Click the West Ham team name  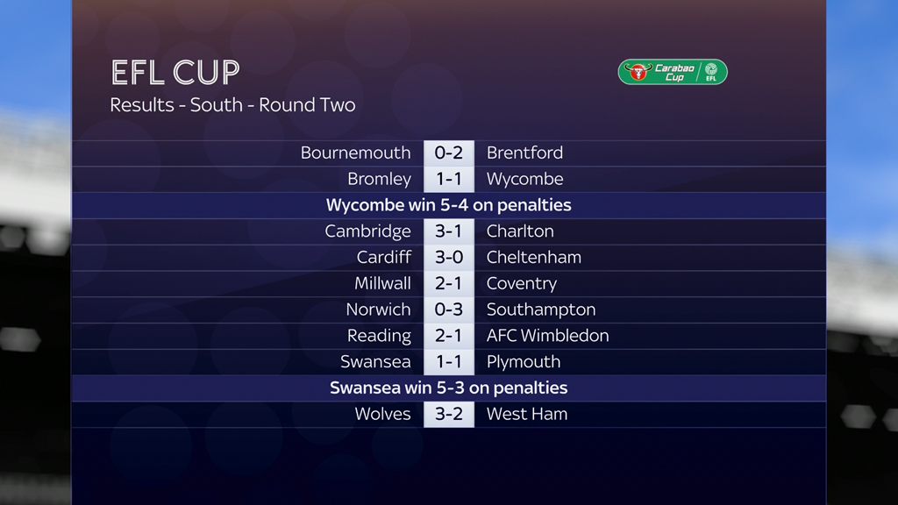(527, 414)
